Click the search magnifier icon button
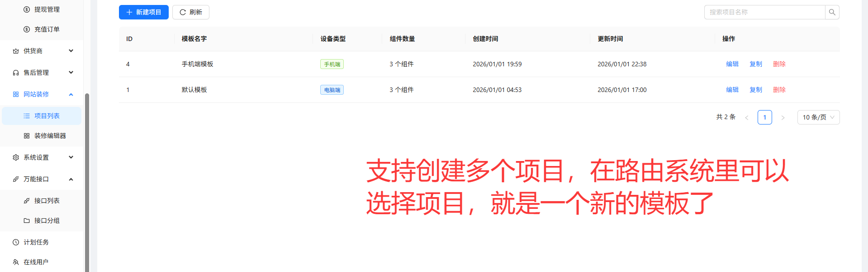The image size is (868, 272). click(x=832, y=12)
